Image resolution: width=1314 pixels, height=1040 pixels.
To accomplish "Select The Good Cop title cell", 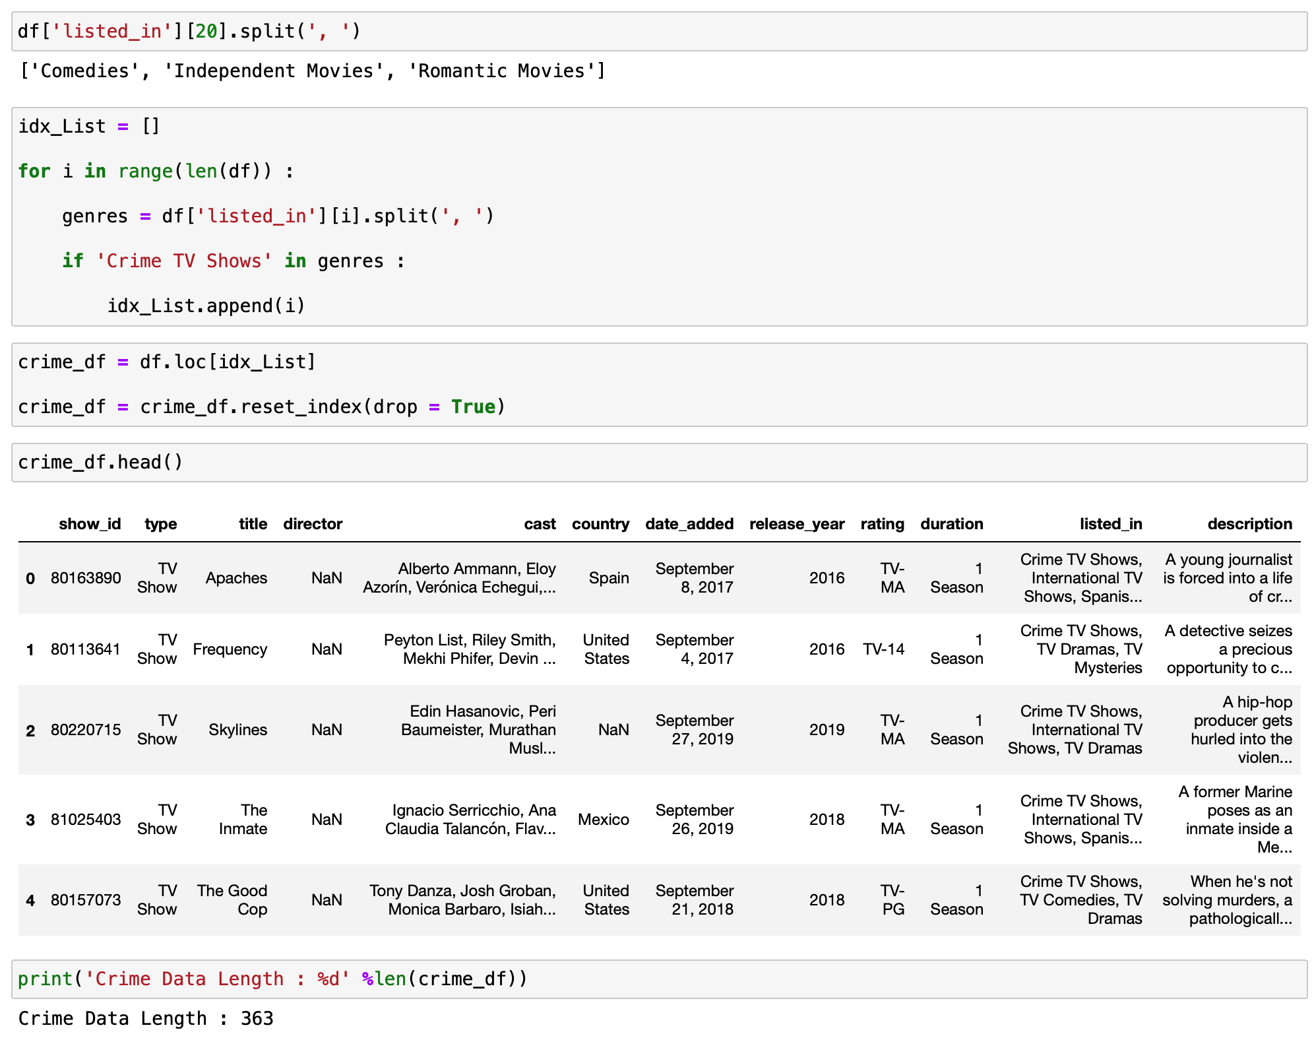I will pyautogui.click(x=232, y=900).
